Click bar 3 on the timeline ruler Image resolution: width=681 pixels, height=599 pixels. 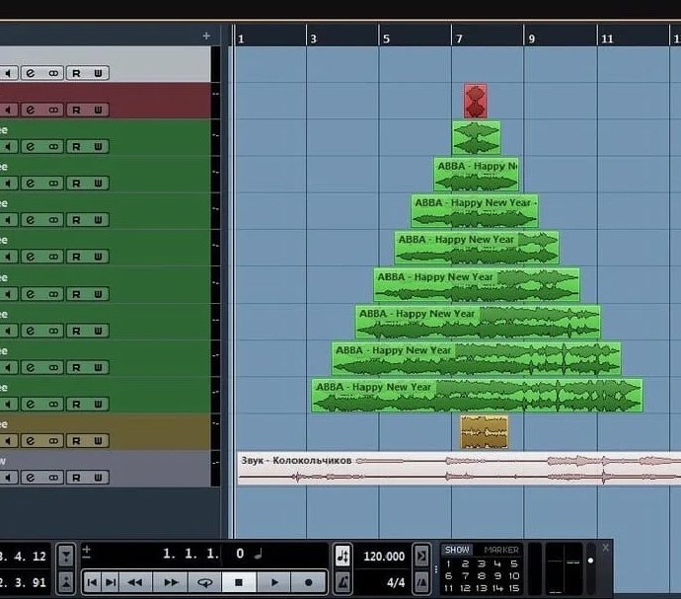tap(314, 39)
